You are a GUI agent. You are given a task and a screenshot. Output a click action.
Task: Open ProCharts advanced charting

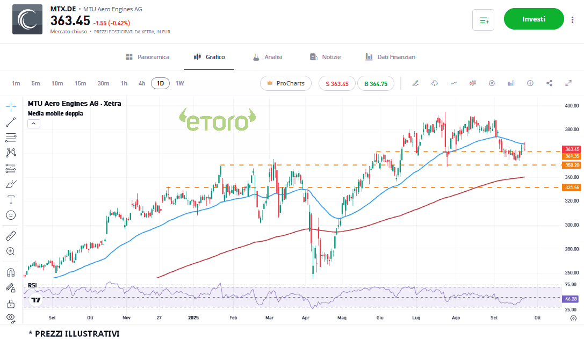(x=285, y=83)
